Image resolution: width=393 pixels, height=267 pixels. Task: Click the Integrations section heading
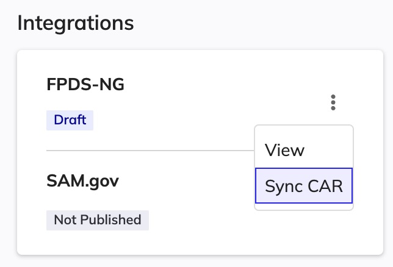click(x=76, y=23)
